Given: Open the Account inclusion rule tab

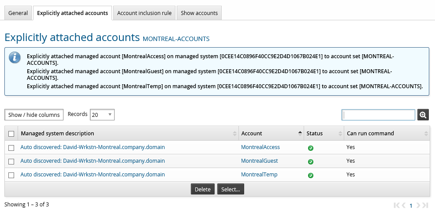Looking at the screenshot, I should pyautogui.click(x=144, y=13).
